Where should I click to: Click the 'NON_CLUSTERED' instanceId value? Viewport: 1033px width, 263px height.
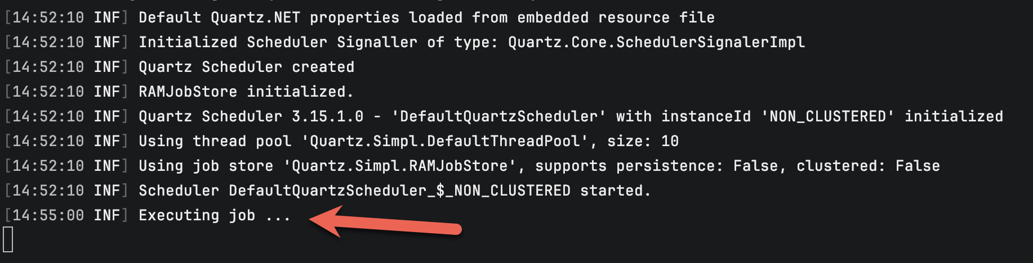point(827,116)
